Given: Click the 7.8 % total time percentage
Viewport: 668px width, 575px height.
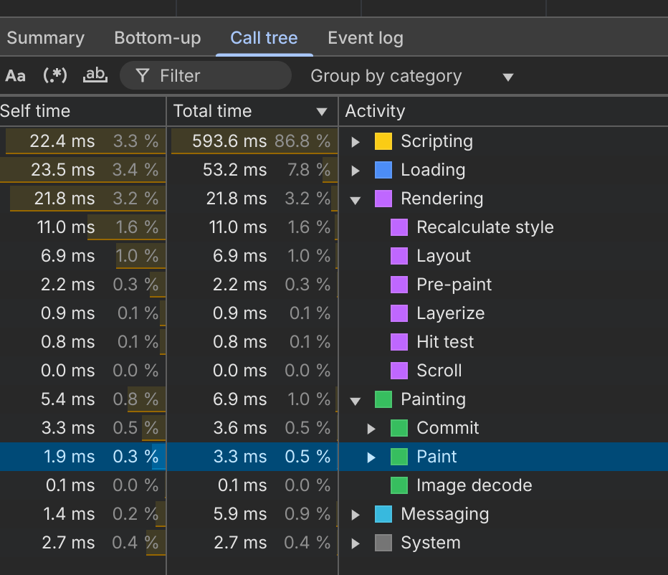Looking at the screenshot, I should tap(309, 170).
